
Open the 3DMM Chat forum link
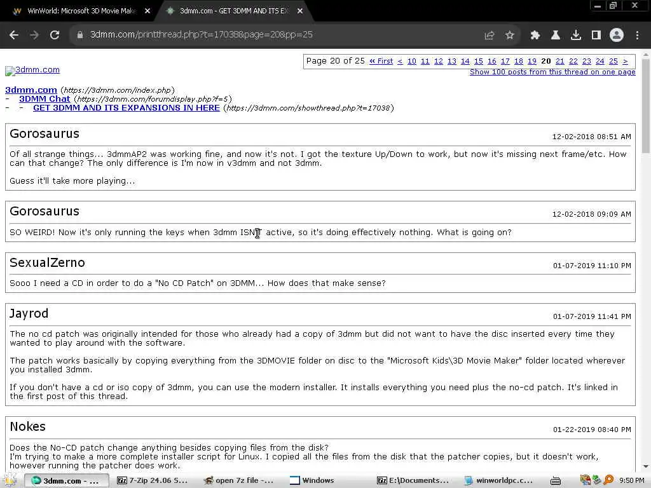coord(45,98)
